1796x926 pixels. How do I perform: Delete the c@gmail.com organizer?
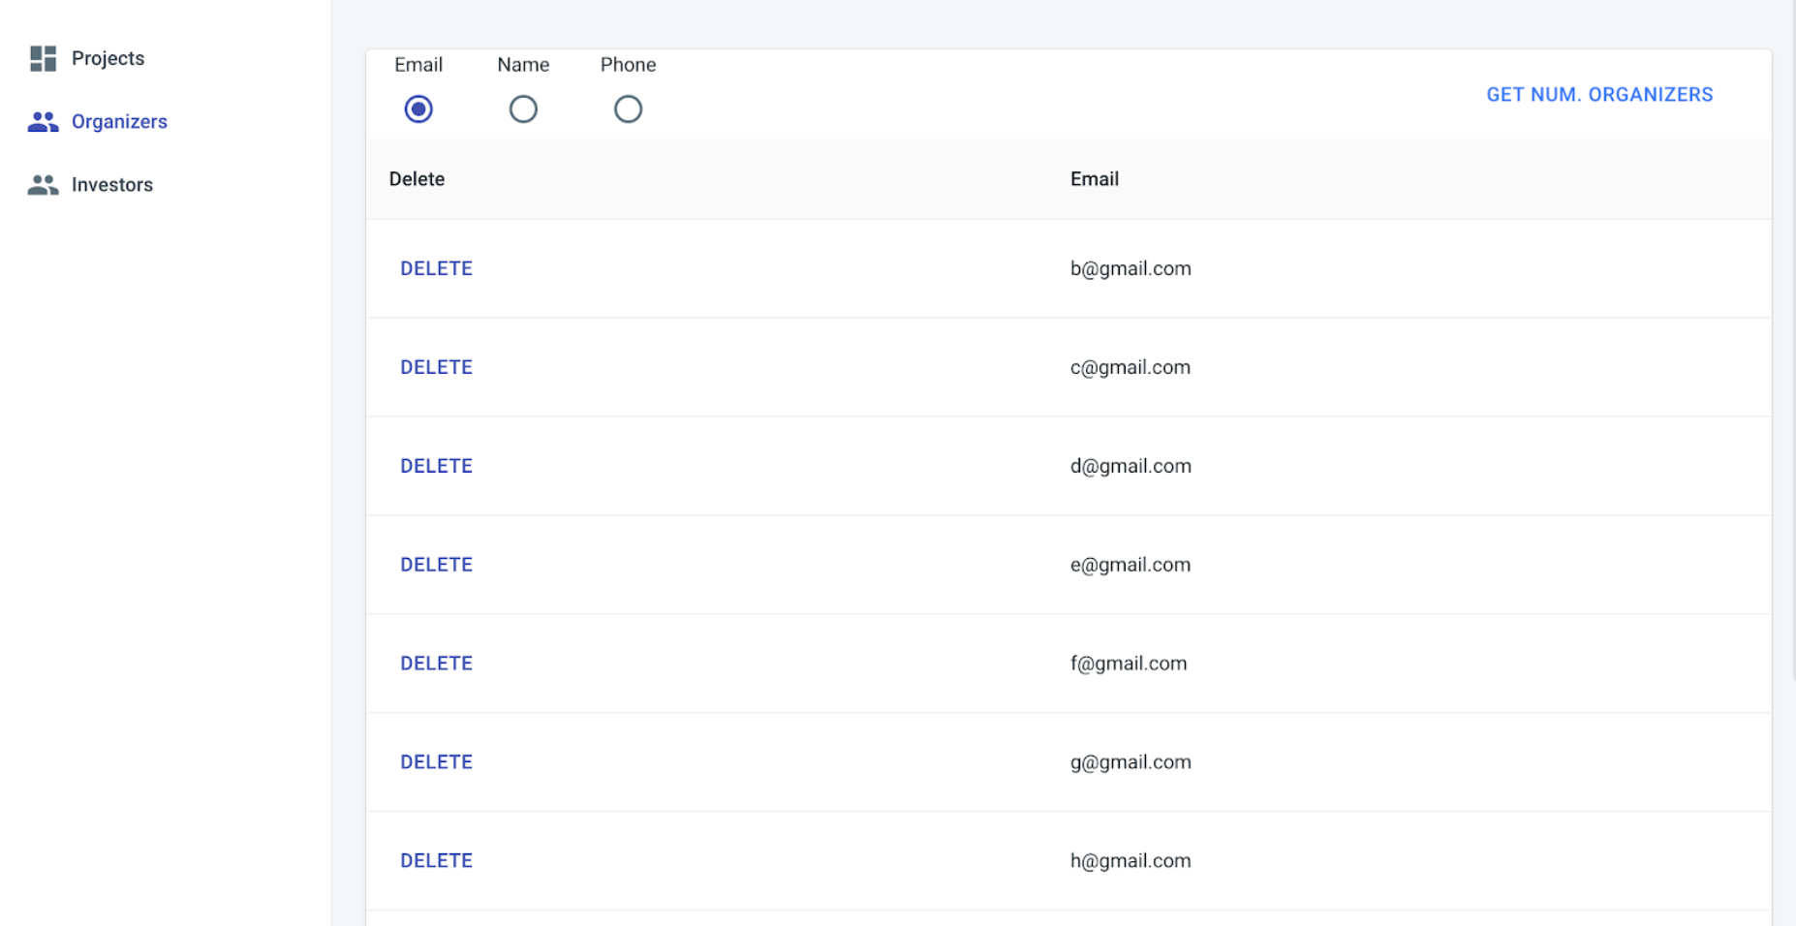pos(436,367)
